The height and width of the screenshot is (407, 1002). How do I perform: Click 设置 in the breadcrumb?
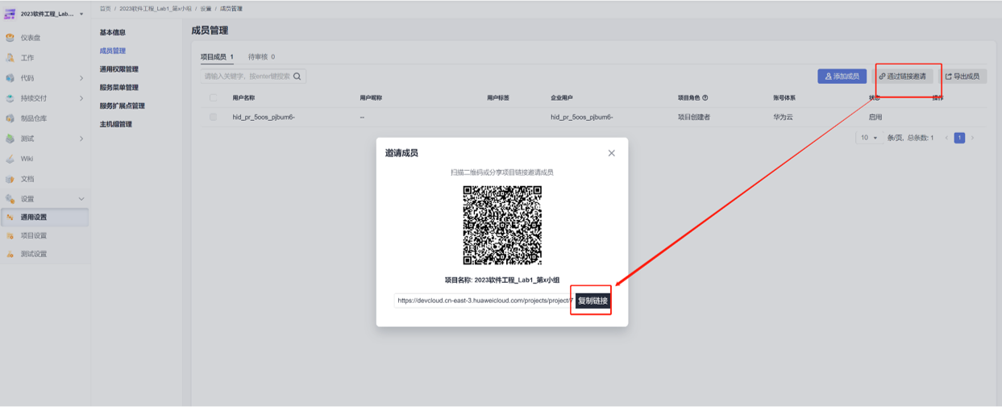pos(206,8)
